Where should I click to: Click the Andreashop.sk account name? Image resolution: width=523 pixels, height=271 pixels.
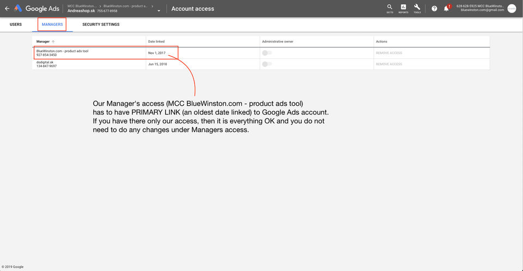click(x=81, y=11)
